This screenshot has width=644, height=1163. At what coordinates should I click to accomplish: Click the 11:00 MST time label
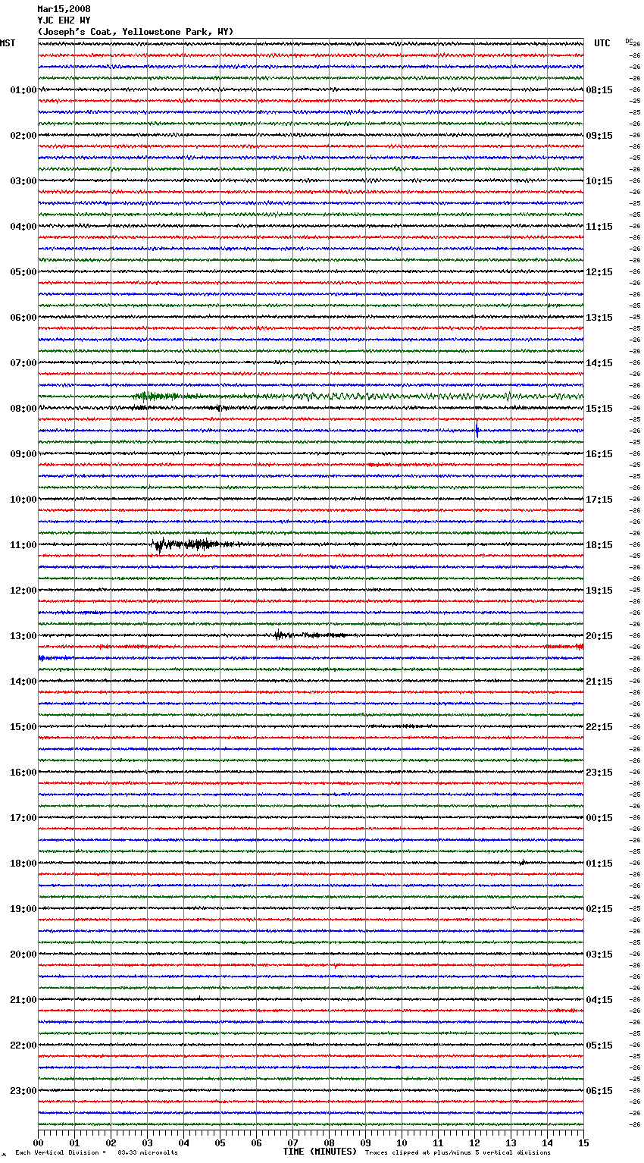23,545
